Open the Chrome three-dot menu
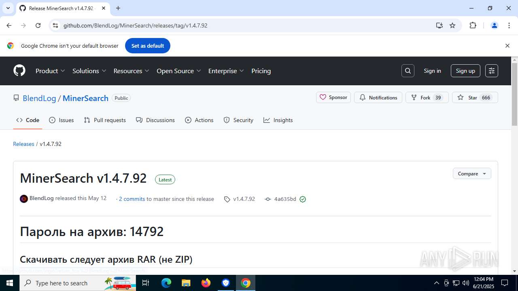The width and height of the screenshot is (518, 291). coord(509,25)
